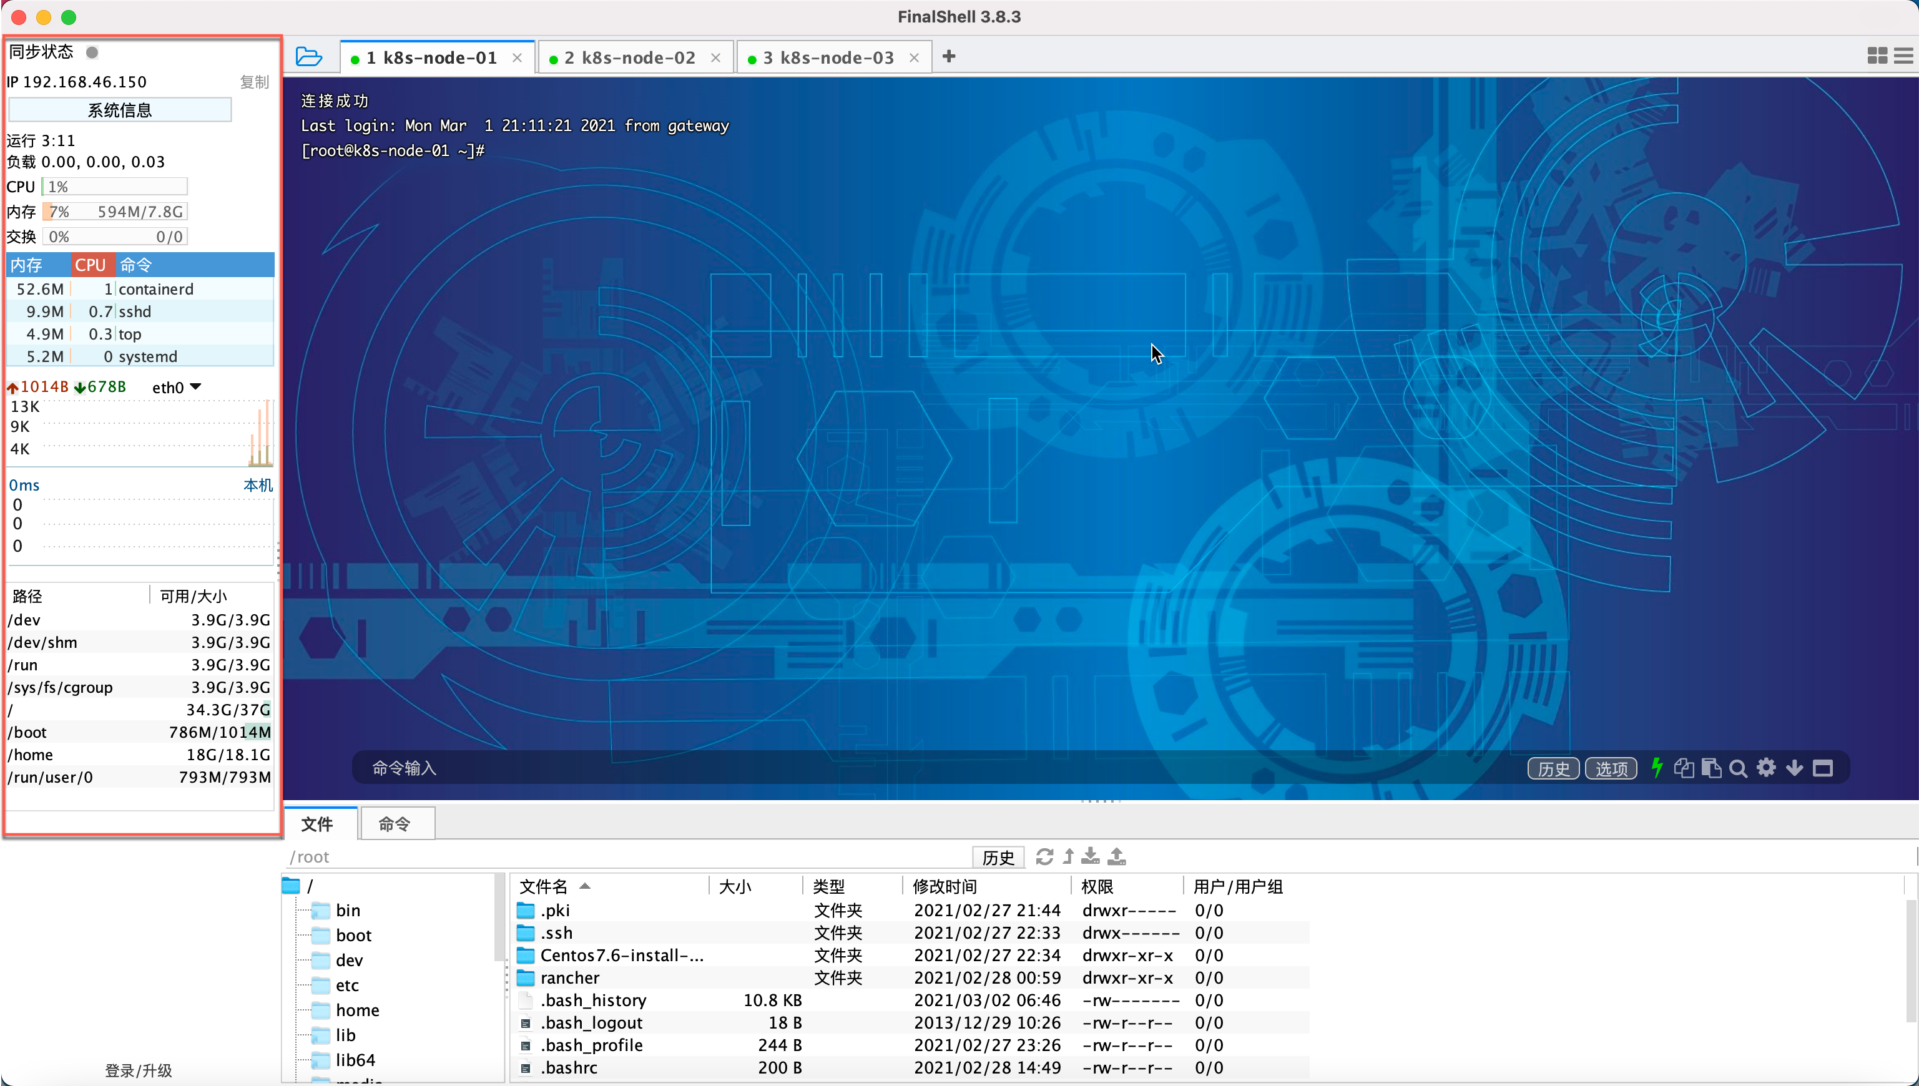Image resolution: width=1919 pixels, height=1086 pixels.
Task: Upload a file using the upload icon
Action: [x=1116, y=856]
